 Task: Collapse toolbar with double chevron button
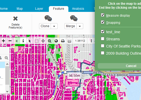(x=17, y=41)
